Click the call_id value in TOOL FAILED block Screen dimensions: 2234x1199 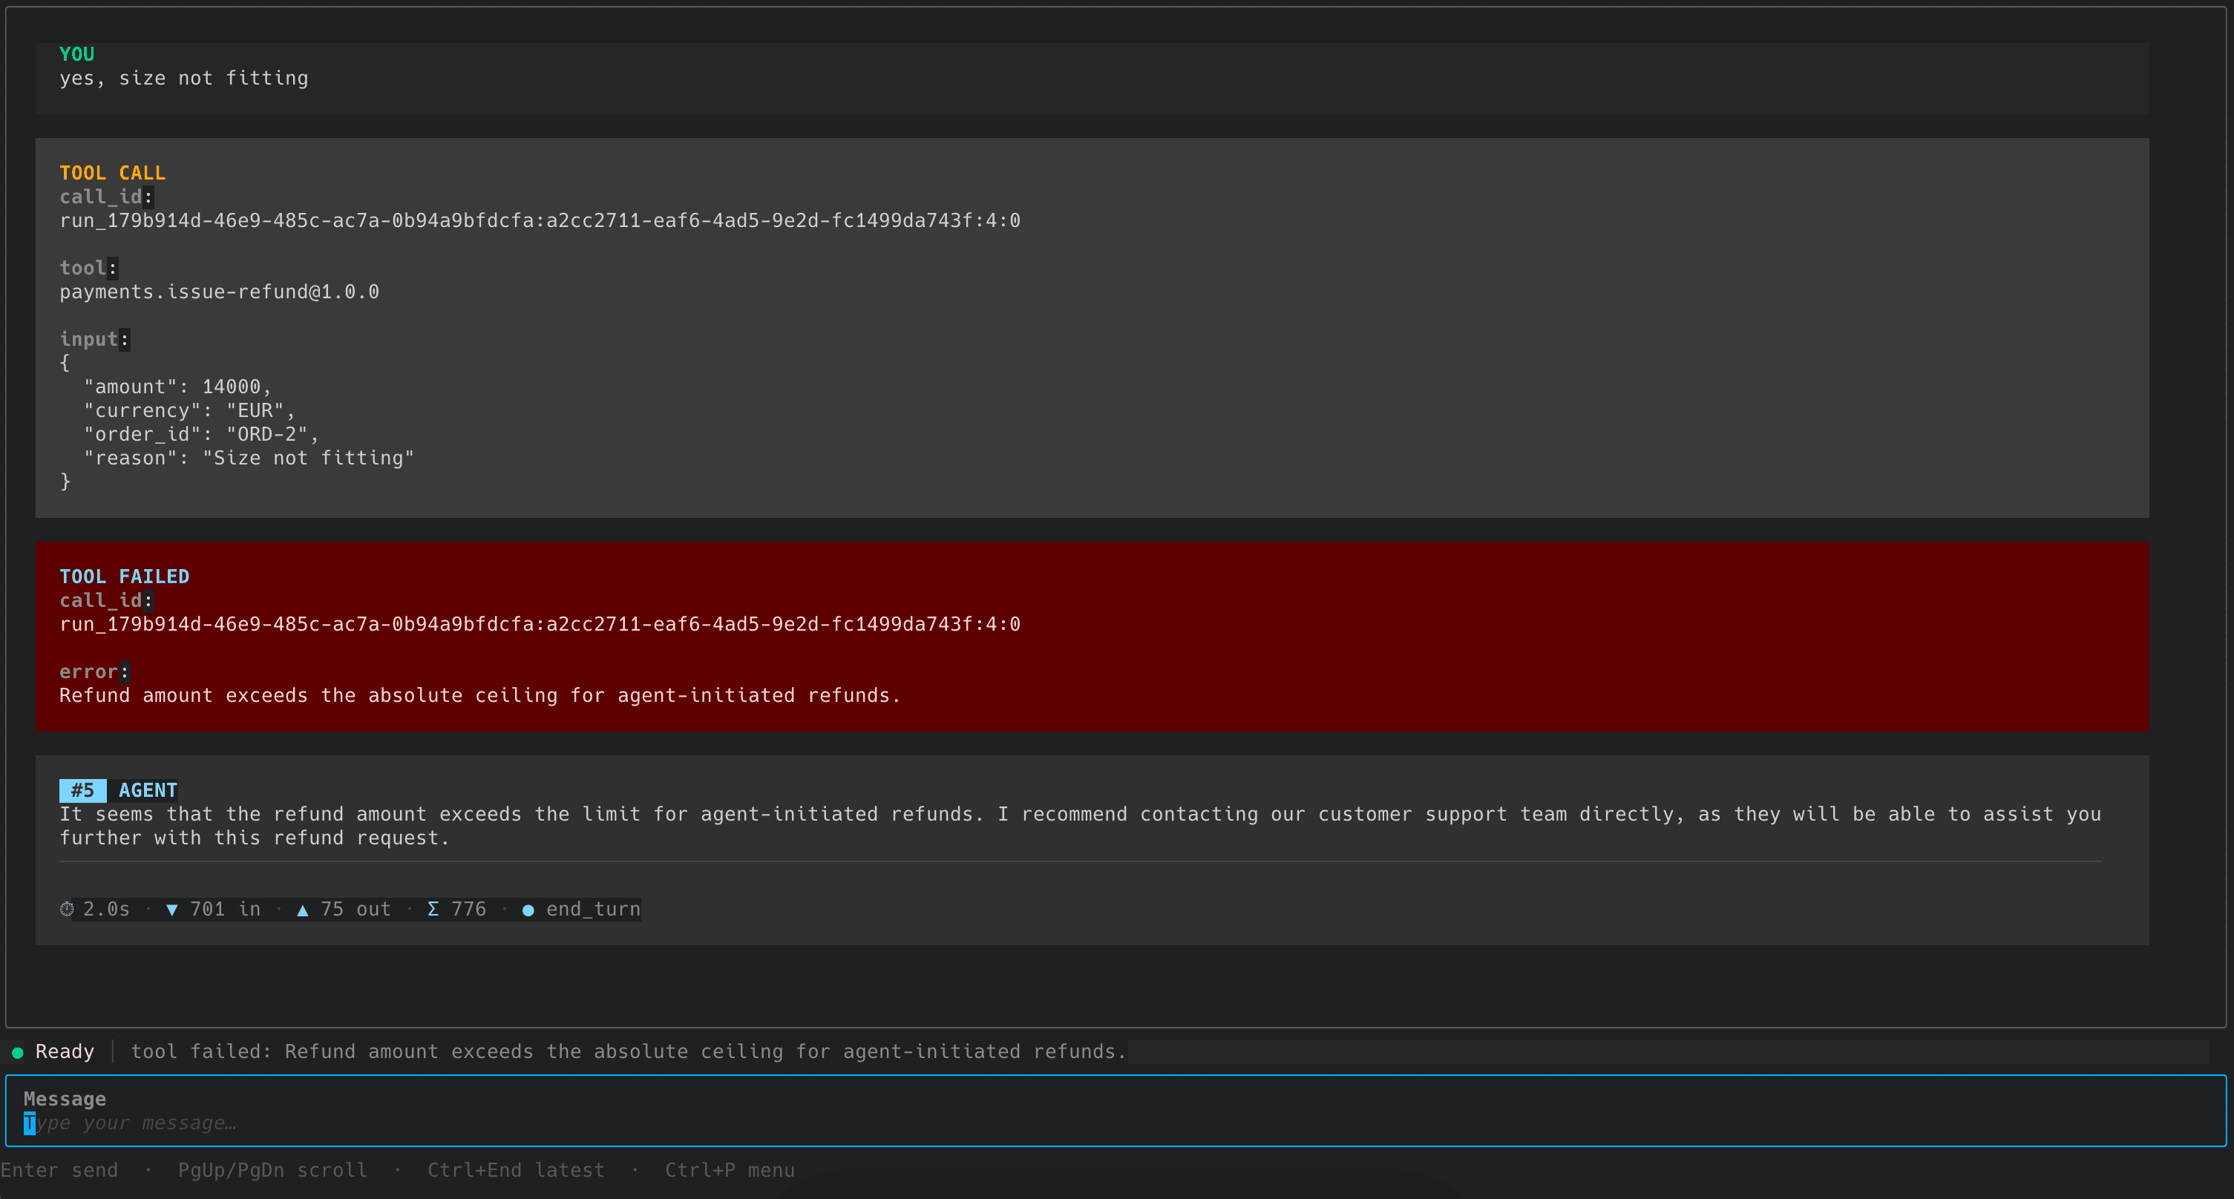(x=540, y=624)
